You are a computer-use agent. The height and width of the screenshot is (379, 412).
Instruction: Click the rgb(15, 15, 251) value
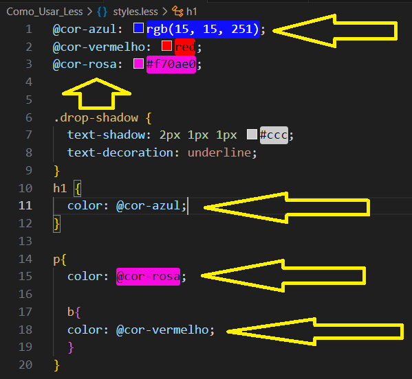click(x=203, y=29)
